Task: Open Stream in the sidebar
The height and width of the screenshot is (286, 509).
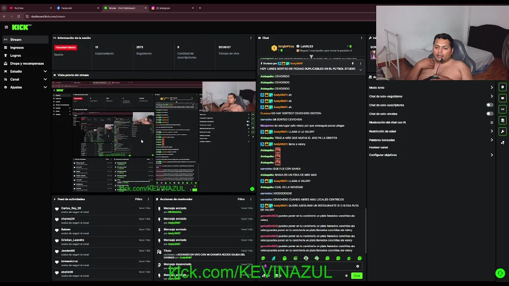Action: (x=25, y=40)
